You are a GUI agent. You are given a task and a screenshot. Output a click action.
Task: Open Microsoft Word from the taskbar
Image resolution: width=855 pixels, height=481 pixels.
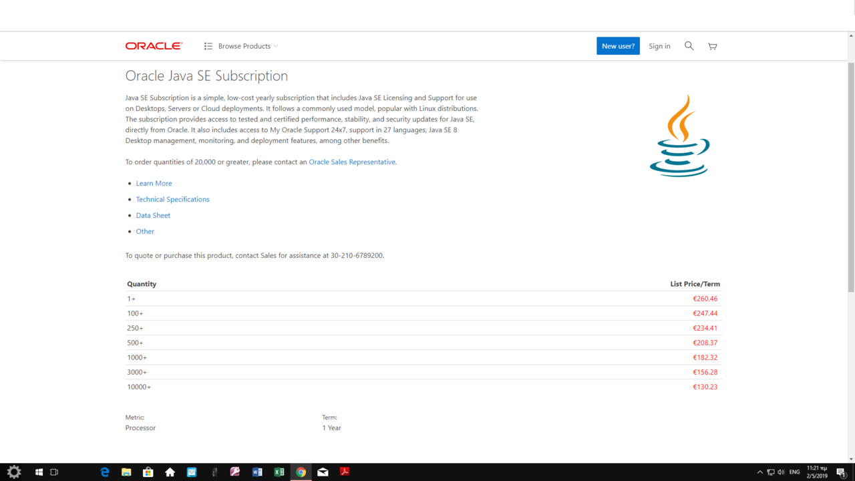coord(257,472)
